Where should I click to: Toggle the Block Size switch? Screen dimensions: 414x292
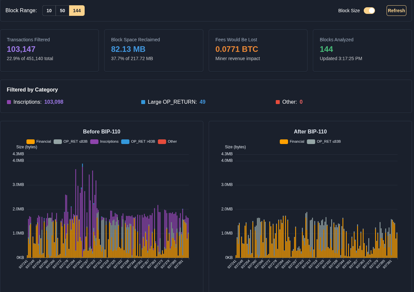(x=369, y=11)
